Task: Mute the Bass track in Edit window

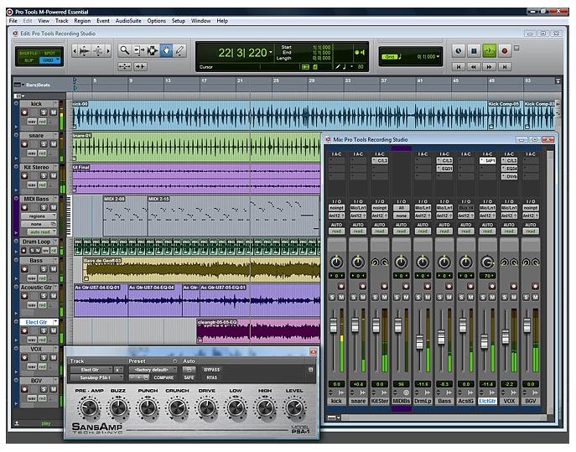Action: (x=54, y=268)
